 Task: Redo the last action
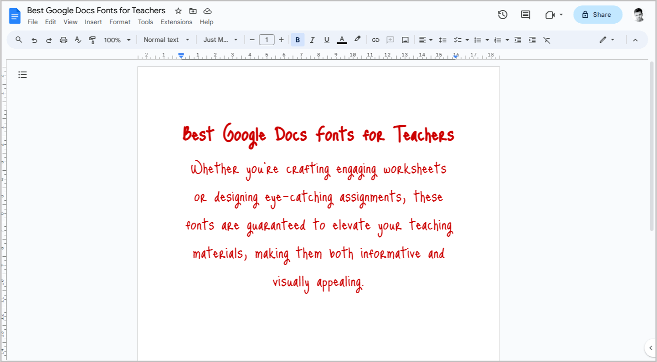49,40
